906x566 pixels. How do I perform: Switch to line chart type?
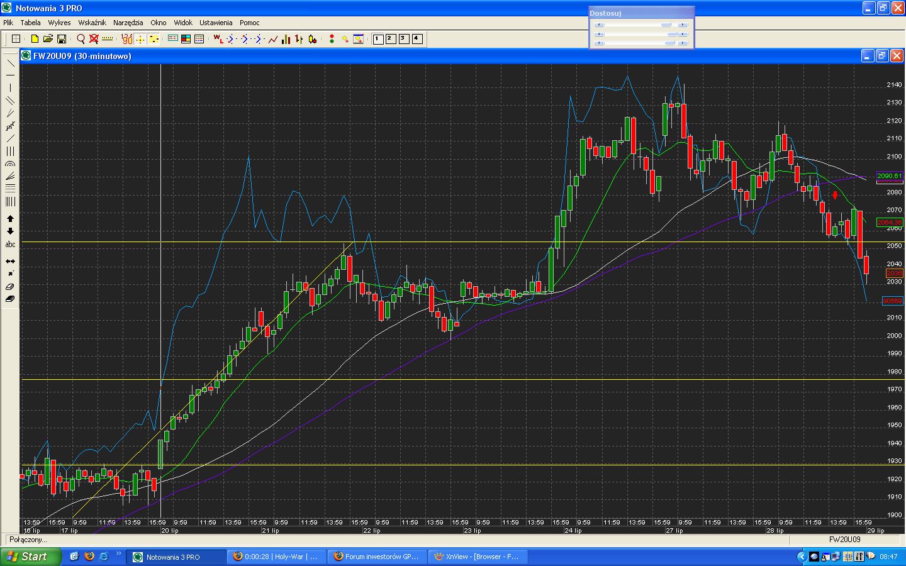(x=273, y=39)
